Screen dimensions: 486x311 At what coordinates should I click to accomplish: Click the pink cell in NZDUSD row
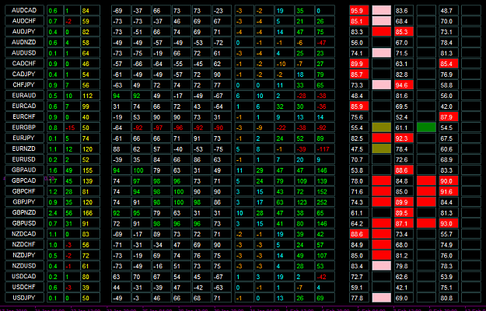(382, 266)
